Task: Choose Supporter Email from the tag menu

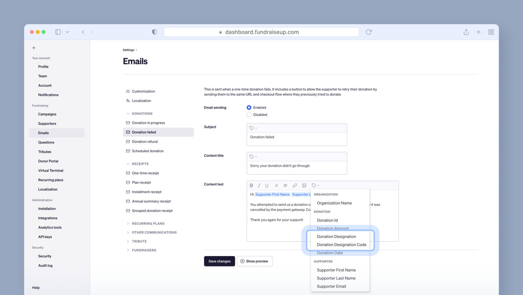Action: [331, 286]
